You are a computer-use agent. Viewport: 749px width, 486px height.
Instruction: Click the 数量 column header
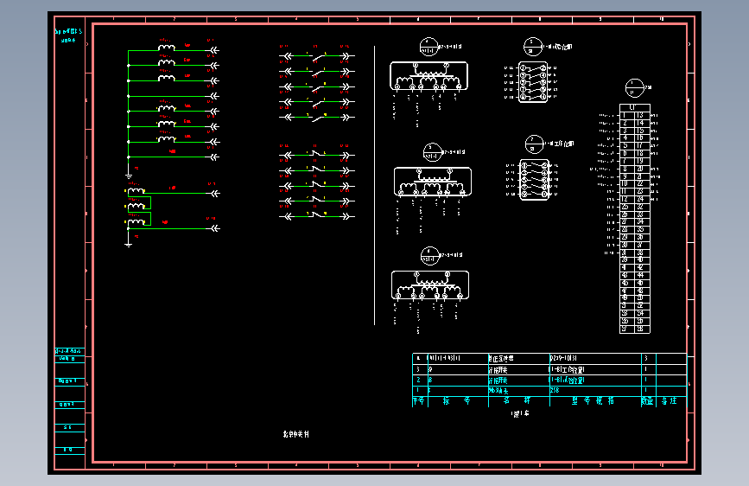pos(647,401)
